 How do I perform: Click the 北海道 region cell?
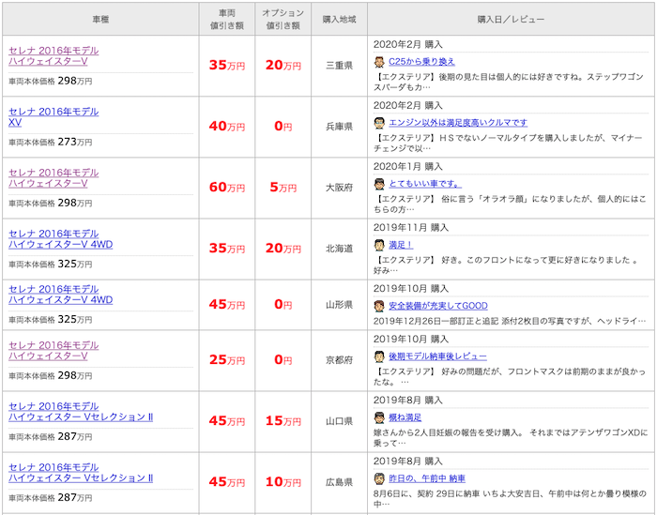pyautogui.click(x=340, y=249)
